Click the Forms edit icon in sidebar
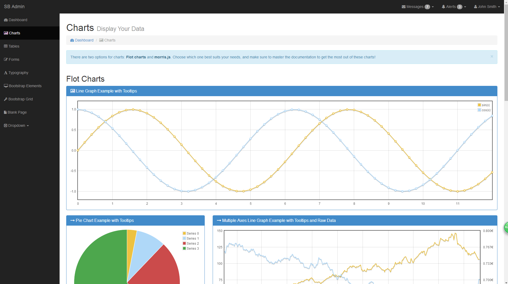Screen dimensions: 508x284 6,59
